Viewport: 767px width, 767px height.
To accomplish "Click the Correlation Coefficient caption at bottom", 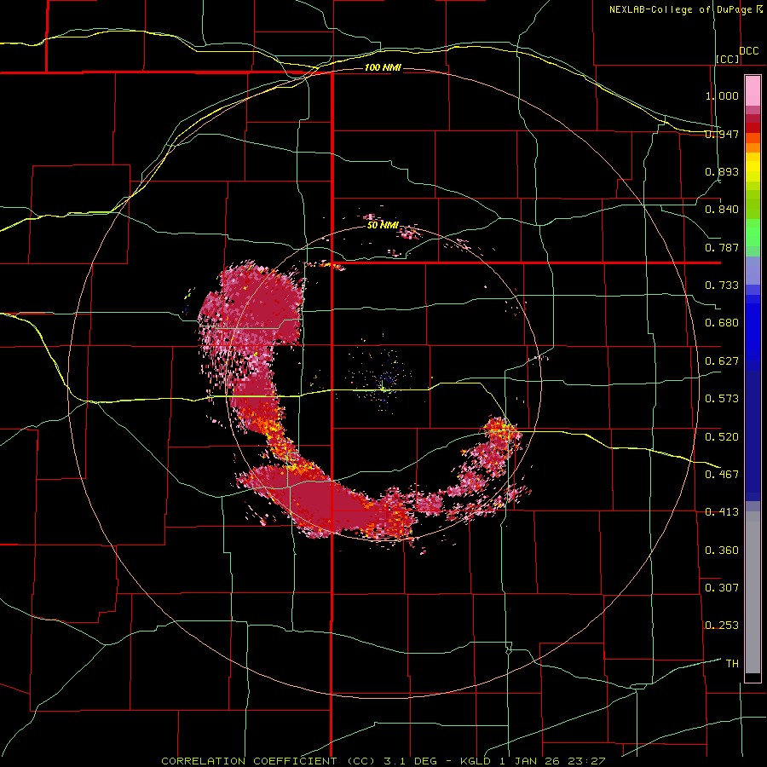I will [383, 761].
